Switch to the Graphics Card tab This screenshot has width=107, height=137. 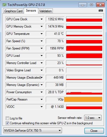[x=13, y=11]
